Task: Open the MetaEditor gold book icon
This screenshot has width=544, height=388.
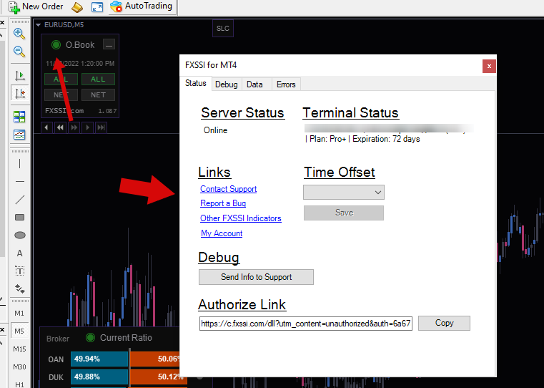Action: point(77,7)
